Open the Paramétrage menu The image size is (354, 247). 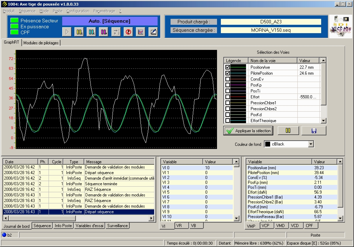pyautogui.click(x=104, y=11)
